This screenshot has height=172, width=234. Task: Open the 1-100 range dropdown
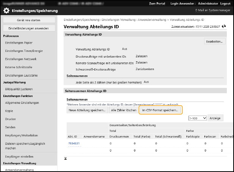197,118
